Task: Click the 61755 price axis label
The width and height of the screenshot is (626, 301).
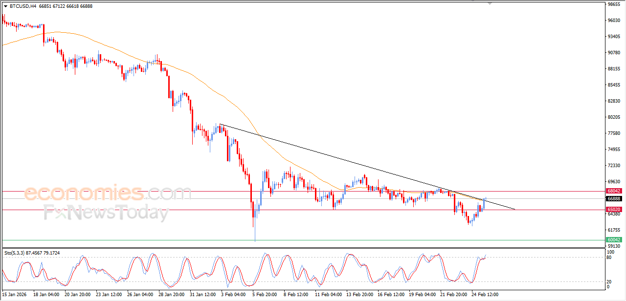Action: pyautogui.click(x=614, y=230)
